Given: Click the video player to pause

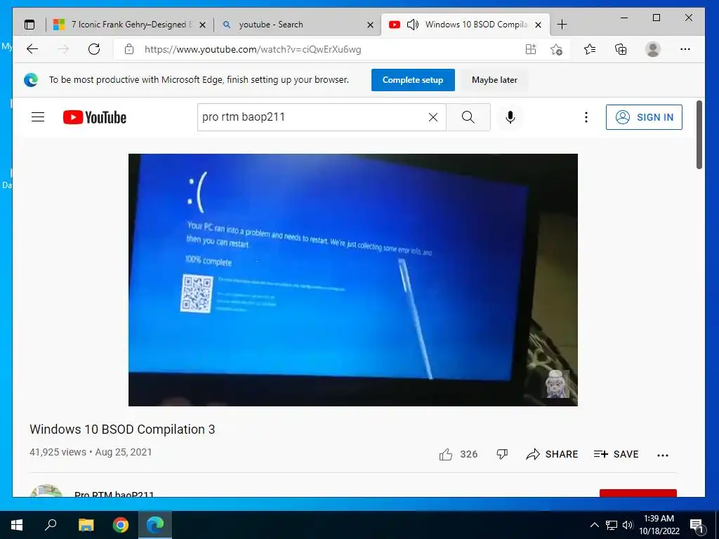Looking at the screenshot, I should [x=352, y=279].
